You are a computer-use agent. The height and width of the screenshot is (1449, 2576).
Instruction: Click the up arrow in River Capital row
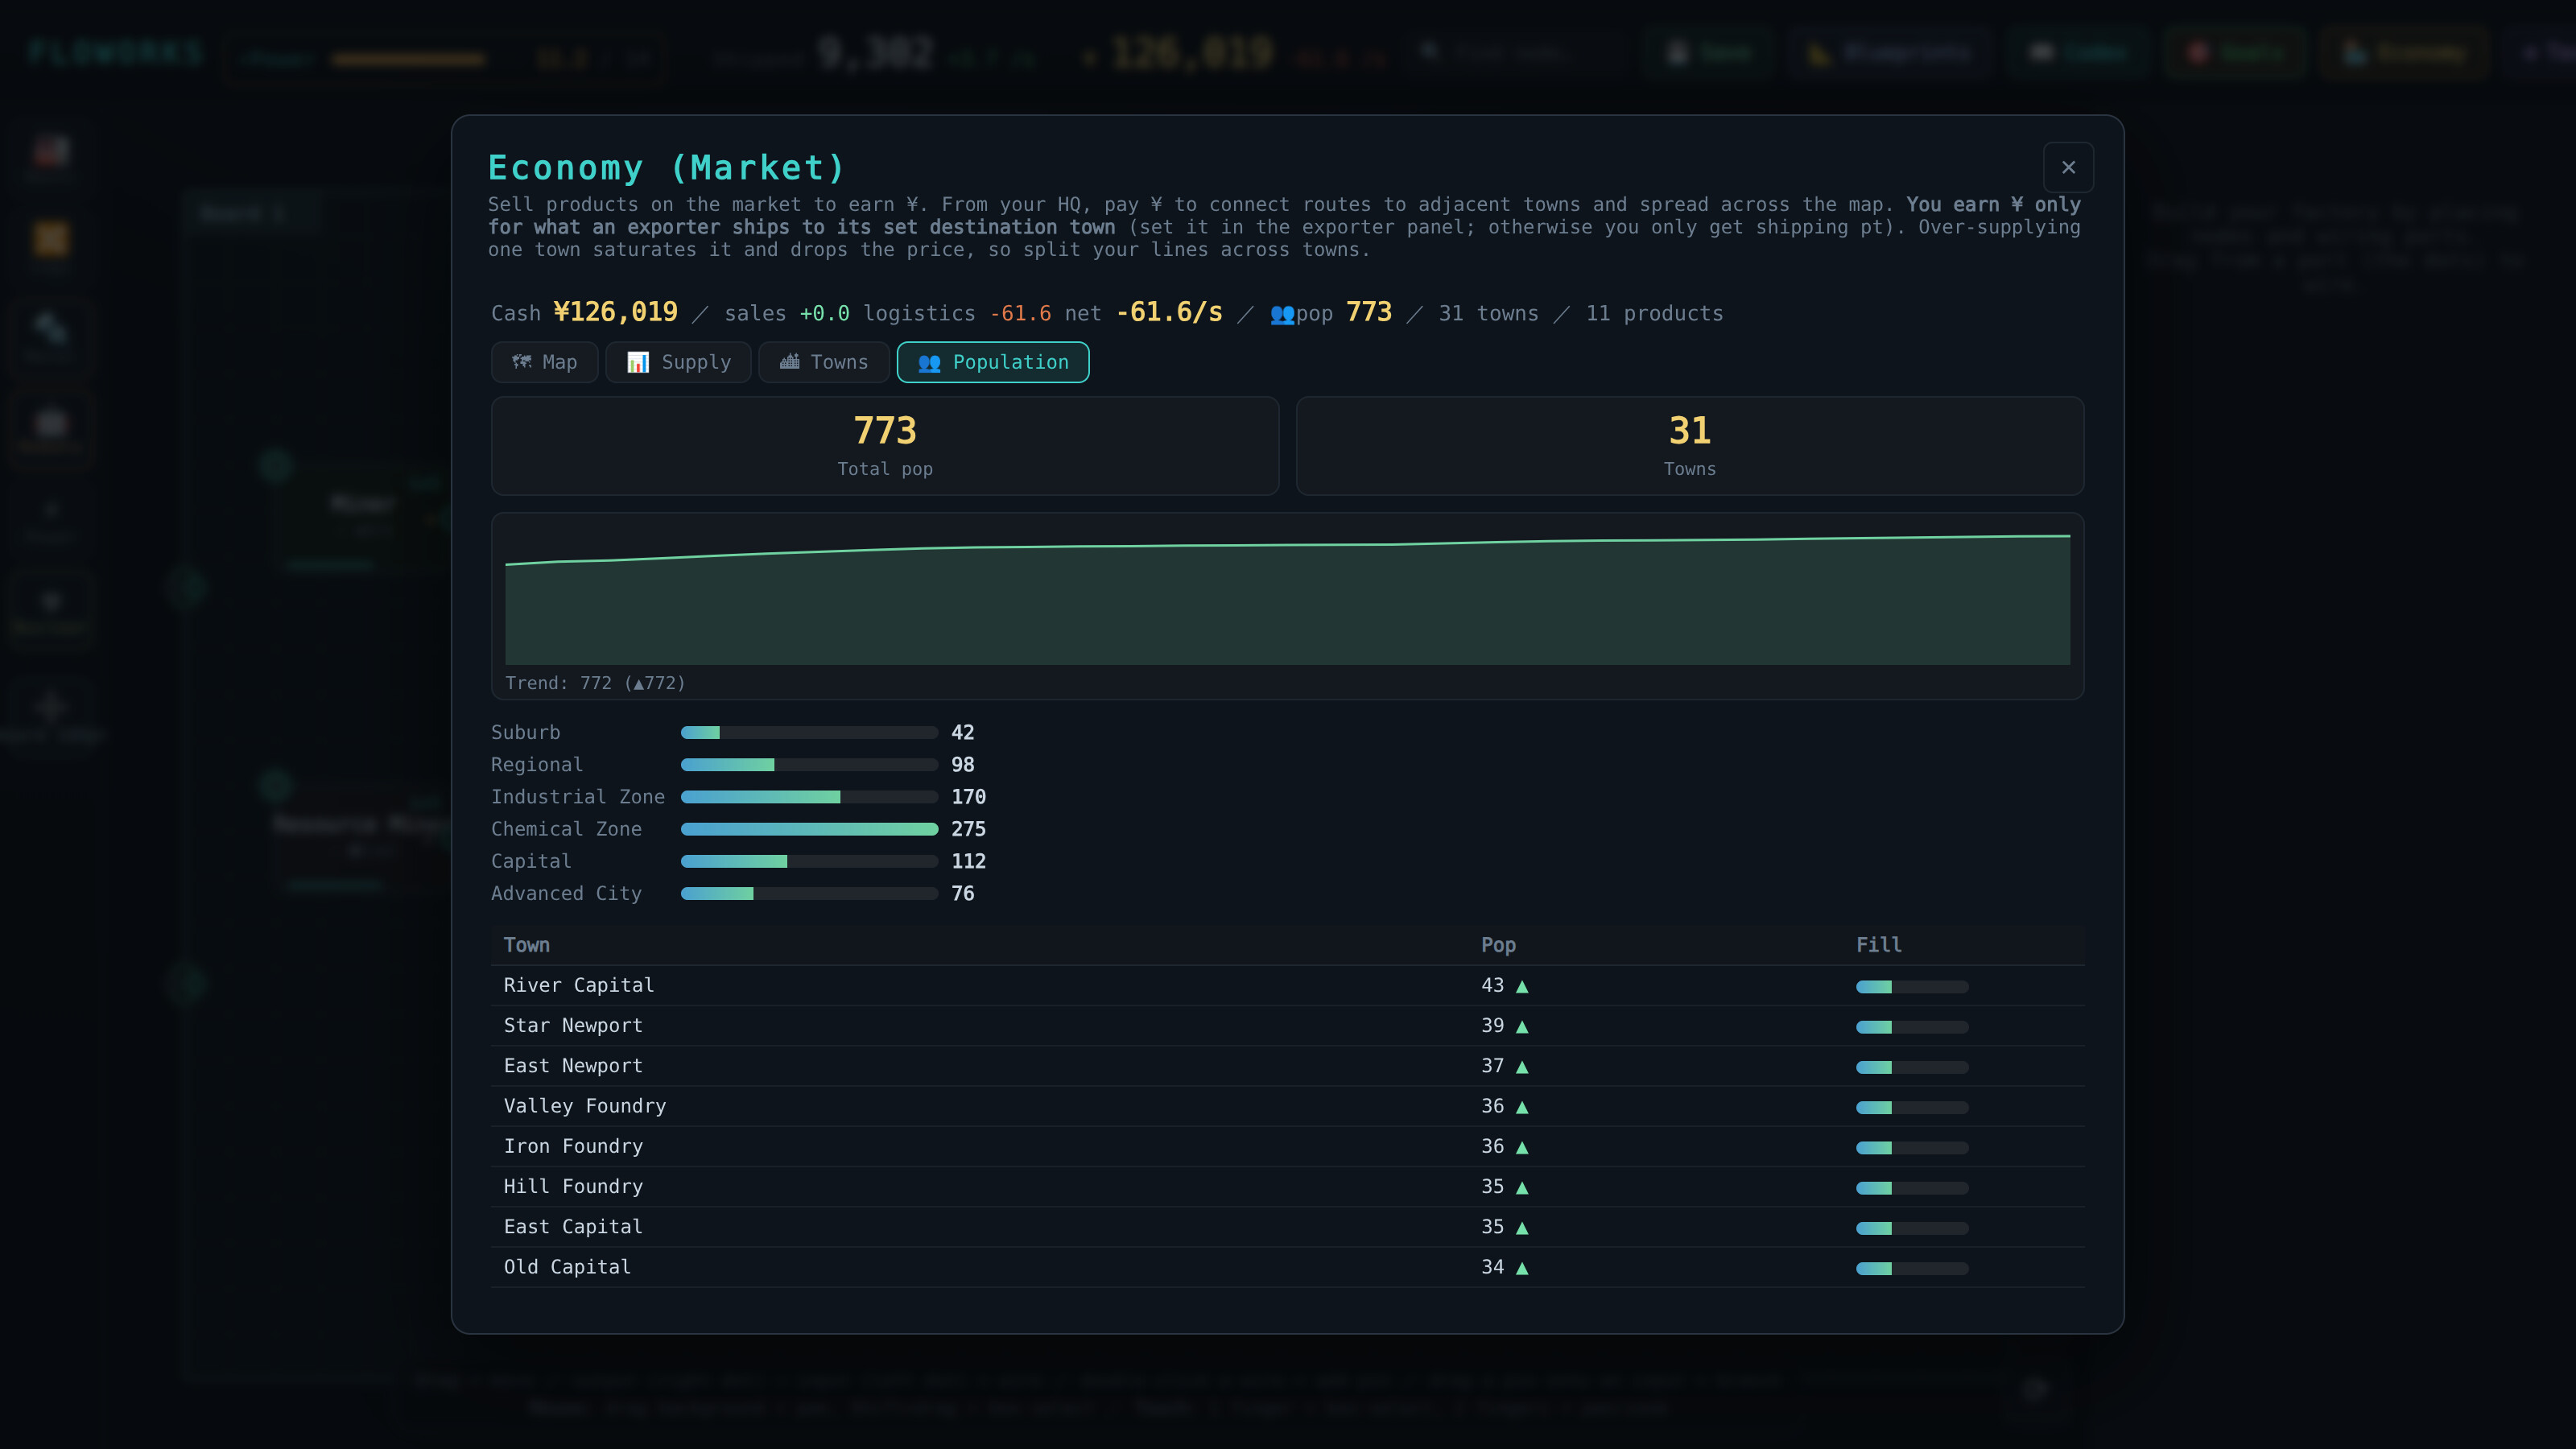coord(1522,986)
